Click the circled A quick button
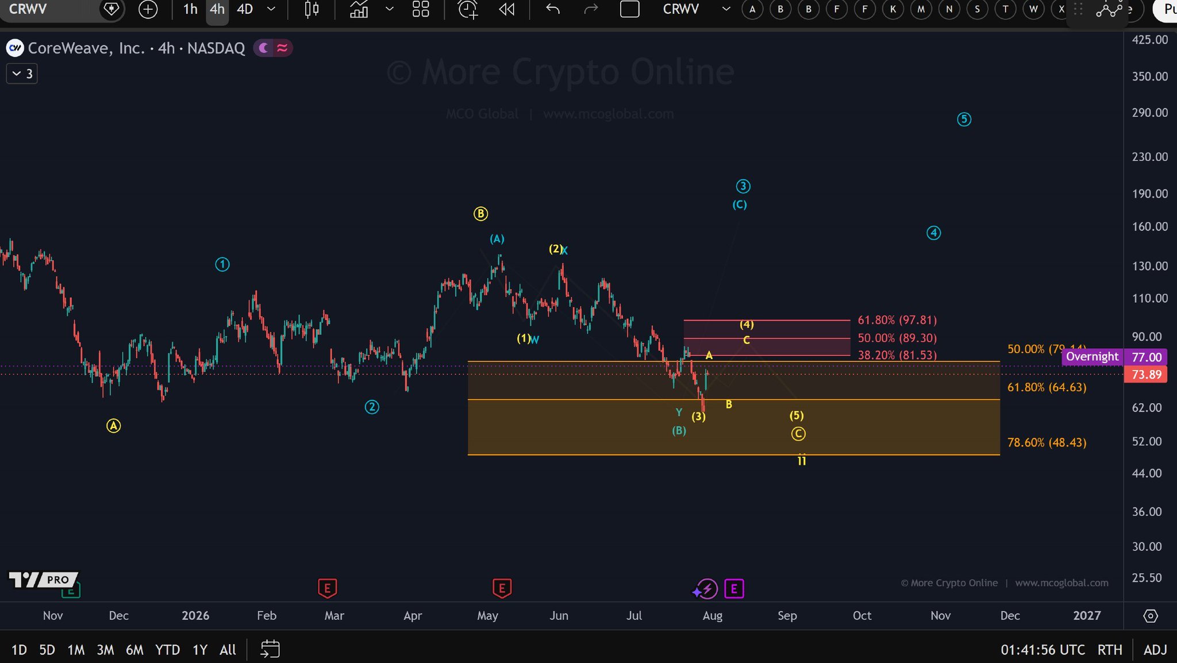Screen dimensions: 1177x663 click(x=753, y=9)
